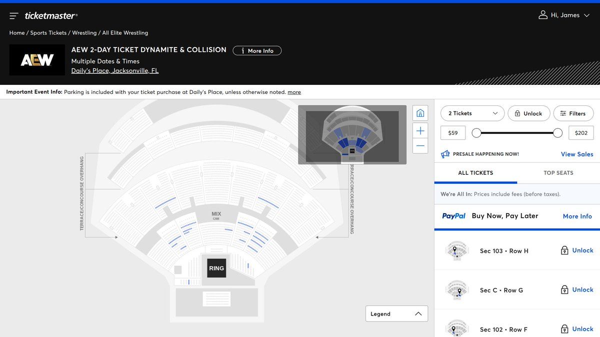Open the 2 Tickets quantity dropdown

472,113
